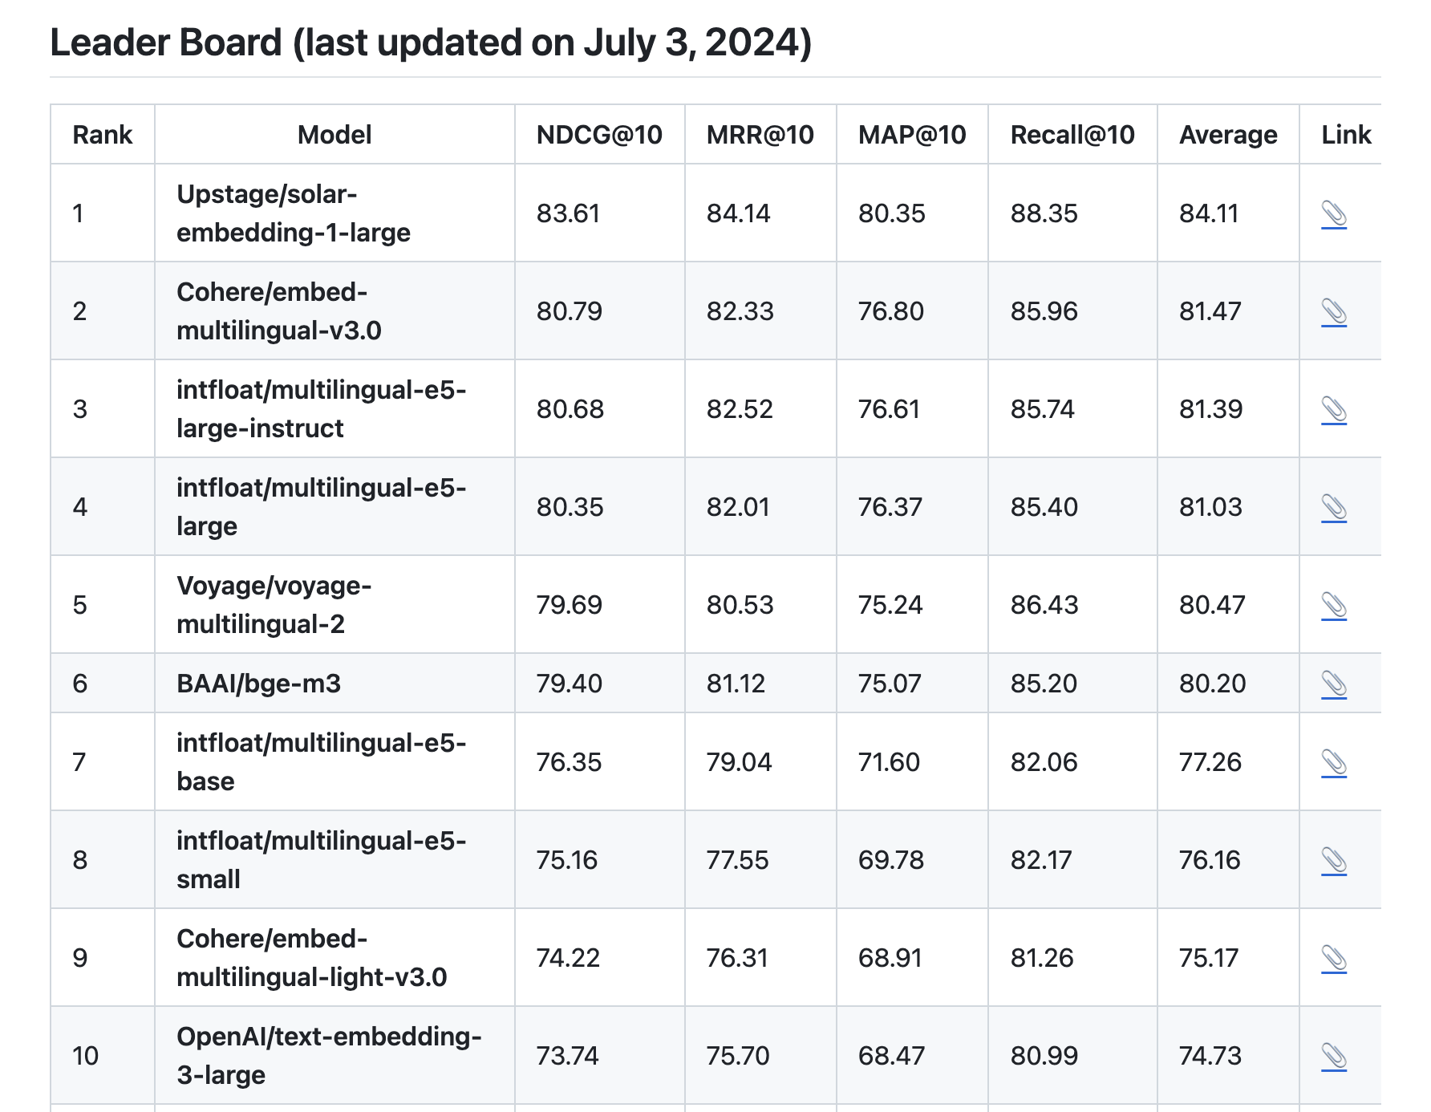Open paperclip link for BAAI/bge-m3

(x=1333, y=684)
